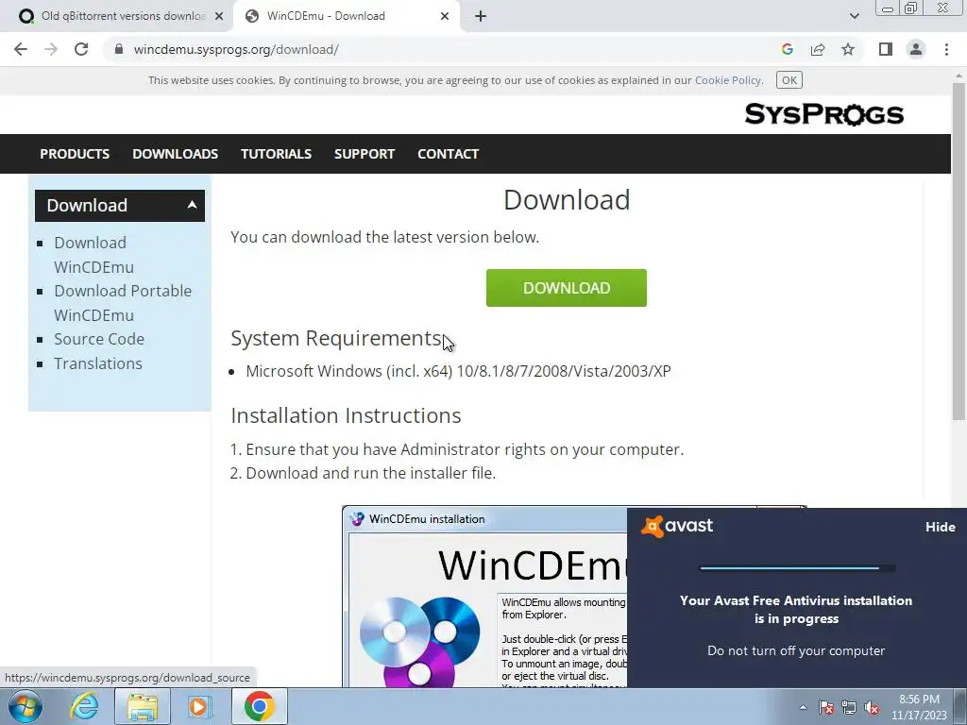
Task: Launch Internet Explorer from taskbar
Action: pyautogui.click(x=84, y=706)
